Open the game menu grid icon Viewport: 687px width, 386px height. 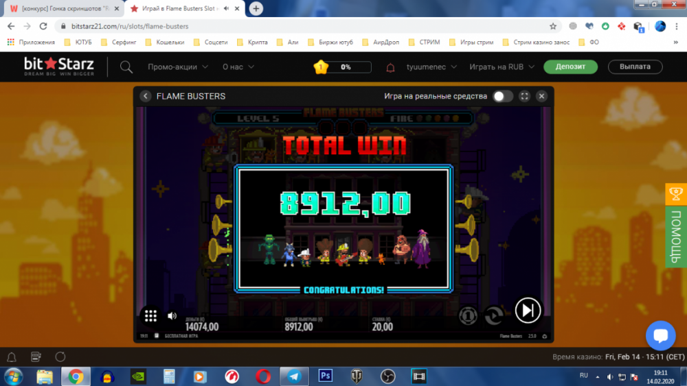(150, 315)
